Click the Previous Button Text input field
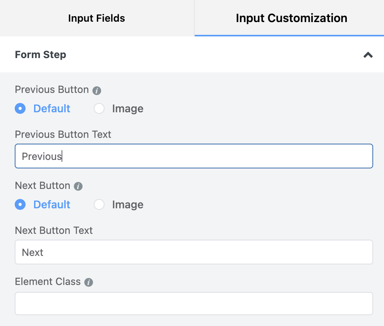This screenshot has height=326, width=384. tap(194, 156)
